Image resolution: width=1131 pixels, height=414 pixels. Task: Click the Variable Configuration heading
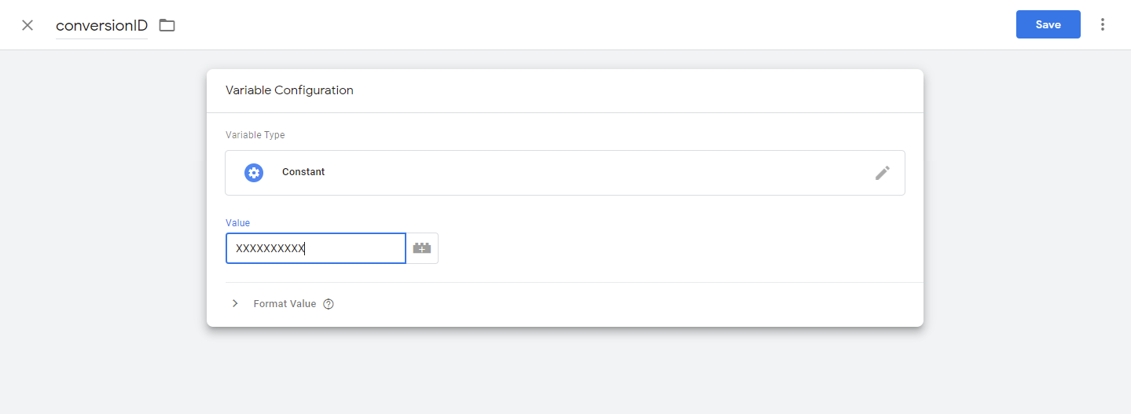coord(289,90)
